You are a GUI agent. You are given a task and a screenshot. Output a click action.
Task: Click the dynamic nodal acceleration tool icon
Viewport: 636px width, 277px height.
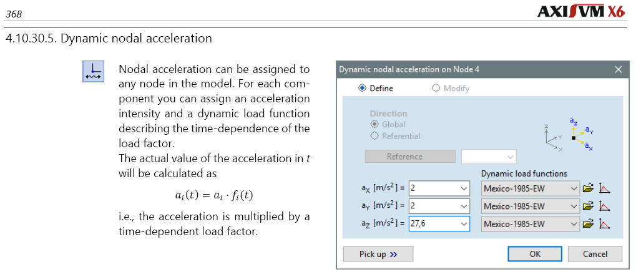[x=93, y=71]
